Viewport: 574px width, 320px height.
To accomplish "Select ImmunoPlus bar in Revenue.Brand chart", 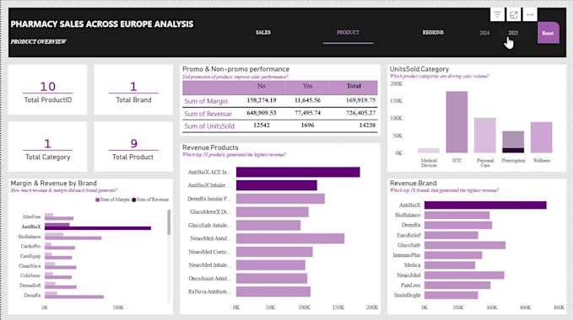I will (x=453, y=255).
